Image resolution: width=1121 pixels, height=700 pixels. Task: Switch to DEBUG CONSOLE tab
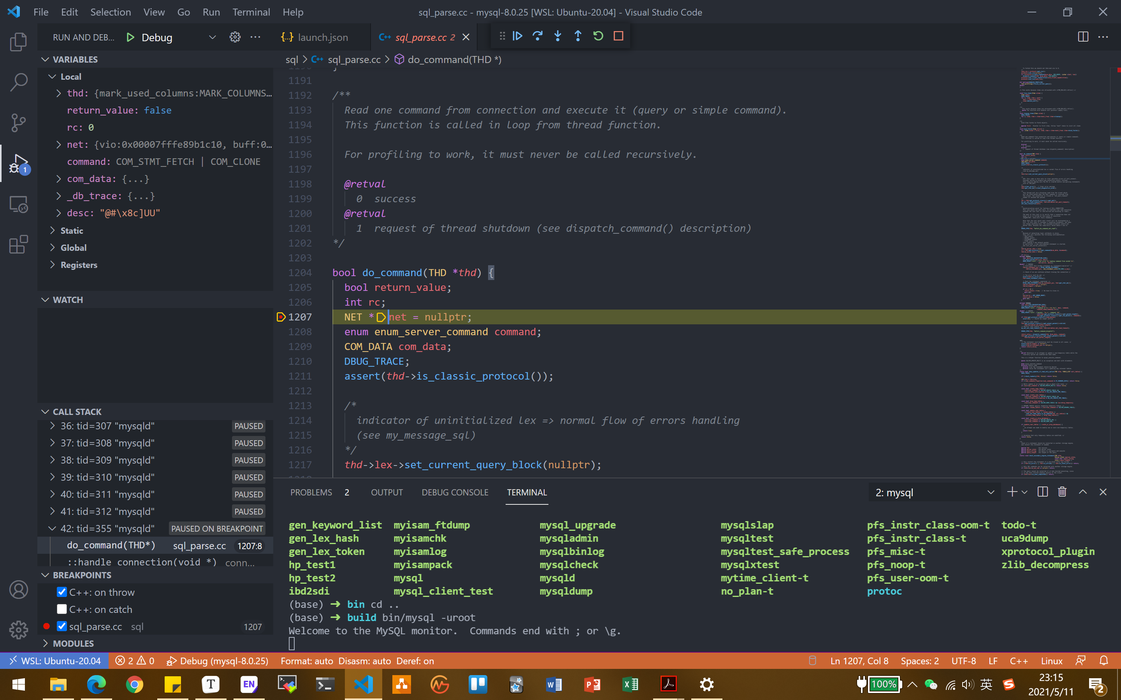pos(455,492)
